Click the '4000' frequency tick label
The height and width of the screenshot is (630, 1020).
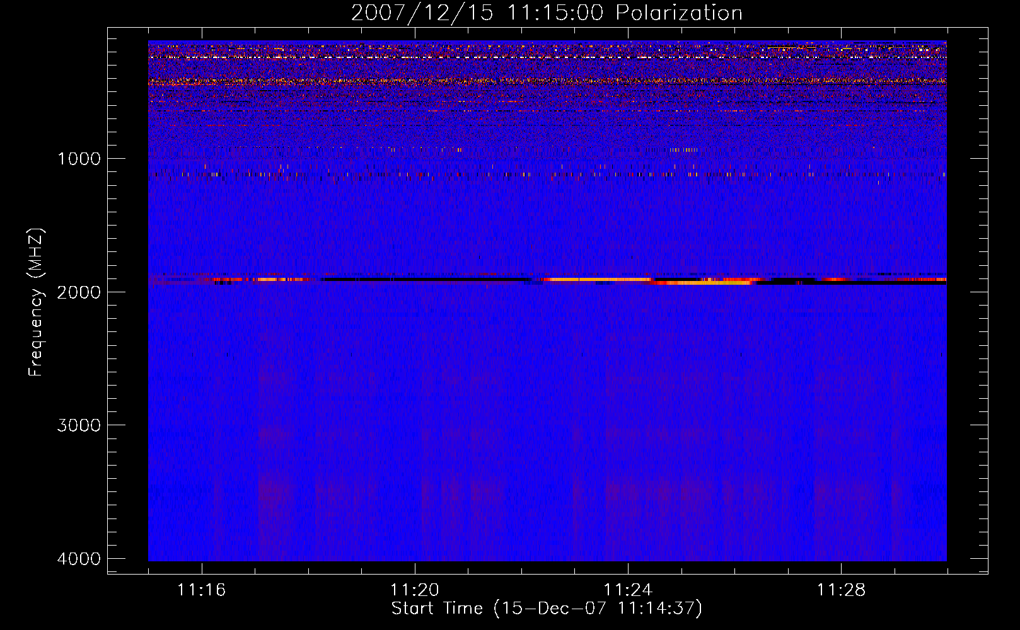click(x=79, y=559)
